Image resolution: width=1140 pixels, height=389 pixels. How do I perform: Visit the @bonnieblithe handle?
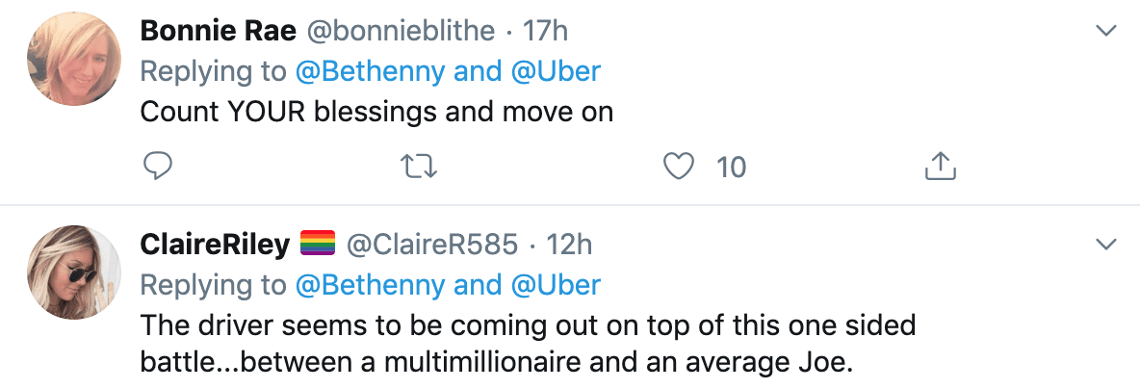[x=401, y=31]
